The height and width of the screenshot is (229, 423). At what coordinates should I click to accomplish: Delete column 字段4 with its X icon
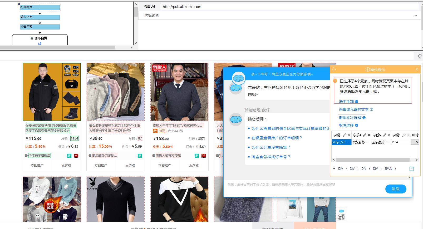point(369,135)
